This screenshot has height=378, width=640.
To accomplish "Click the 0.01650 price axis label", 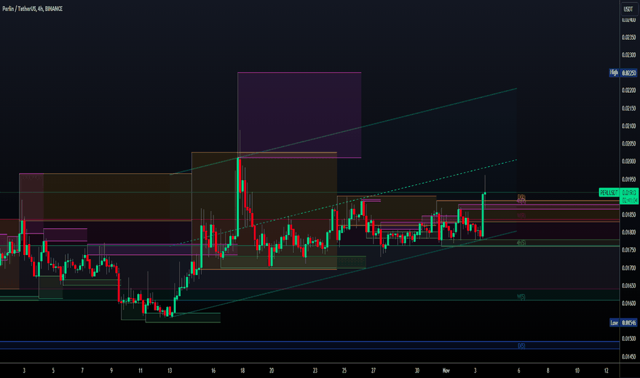I will [628, 286].
